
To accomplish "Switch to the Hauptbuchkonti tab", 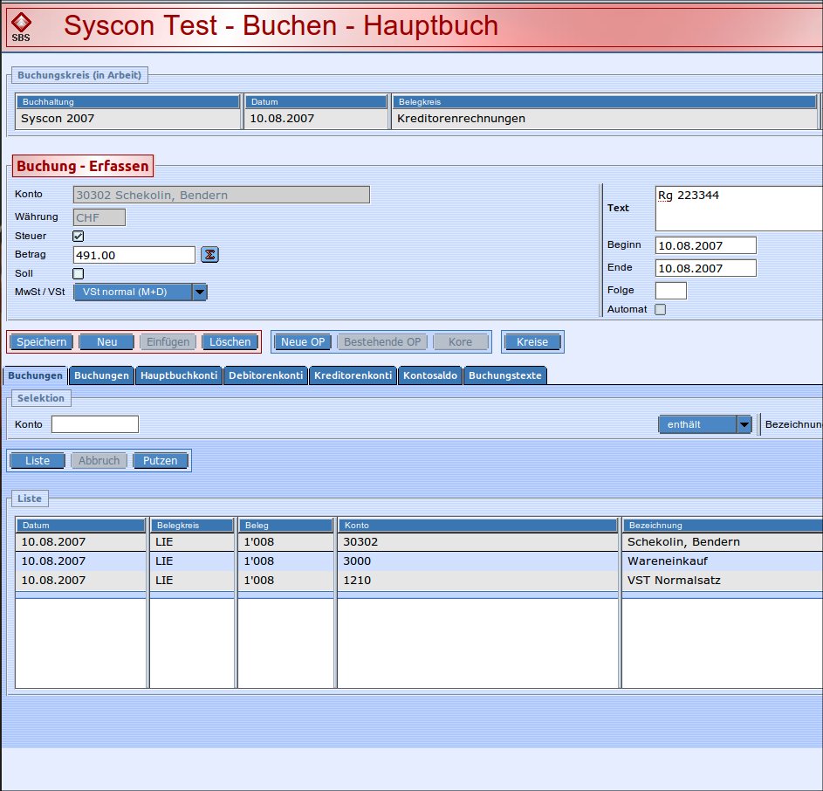I will (180, 375).
